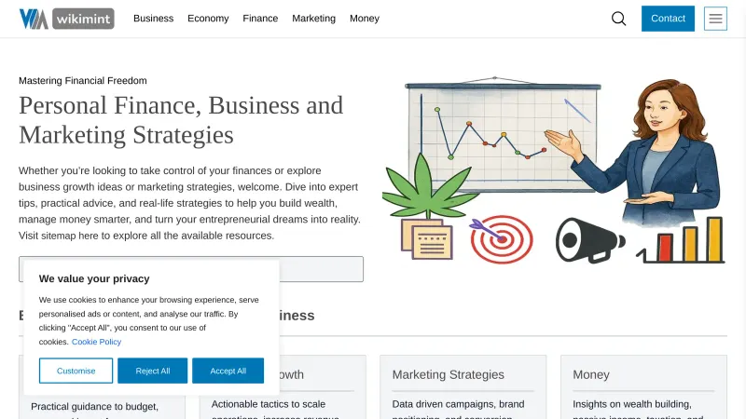Open the Economy menu item
The height and width of the screenshot is (419, 746).
208,19
